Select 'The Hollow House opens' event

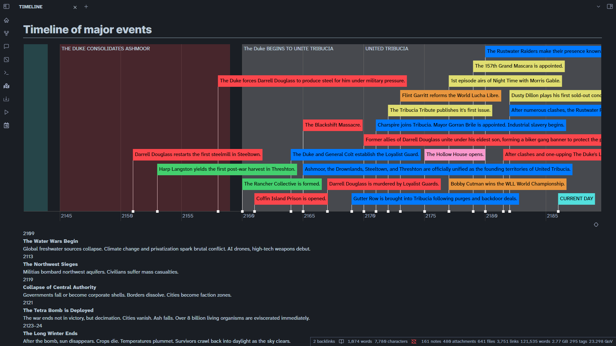point(455,154)
